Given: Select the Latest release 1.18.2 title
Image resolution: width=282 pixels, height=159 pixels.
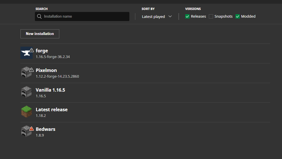Looking at the screenshot, I should 52,110.
